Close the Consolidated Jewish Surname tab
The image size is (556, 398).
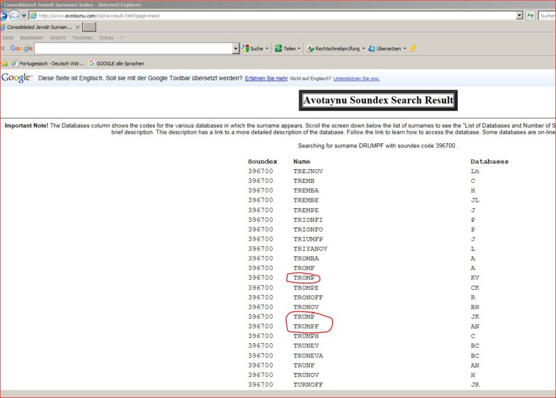(78, 27)
